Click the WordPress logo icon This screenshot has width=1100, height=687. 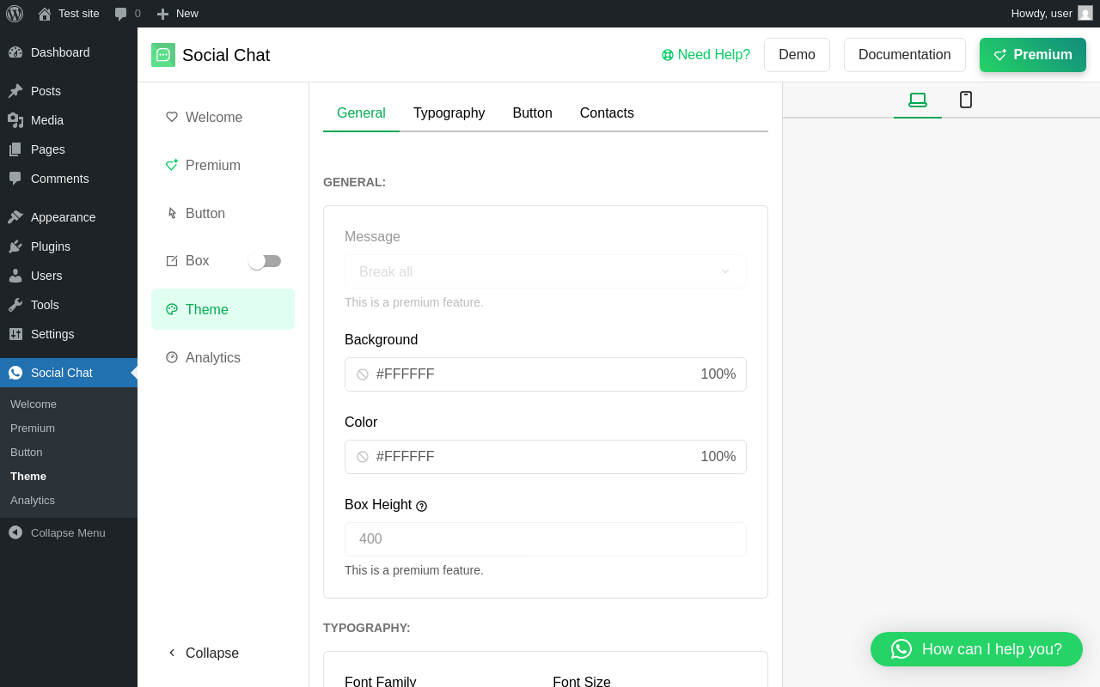pyautogui.click(x=15, y=14)
